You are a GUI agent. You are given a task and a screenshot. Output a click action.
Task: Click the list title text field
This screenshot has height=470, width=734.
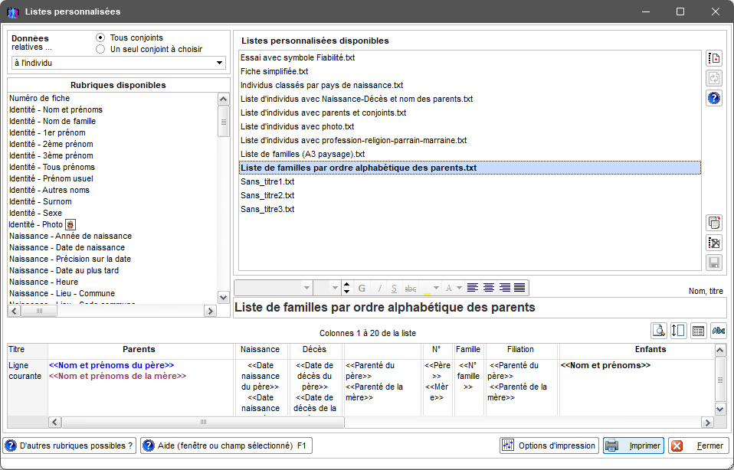pos(480,308)
